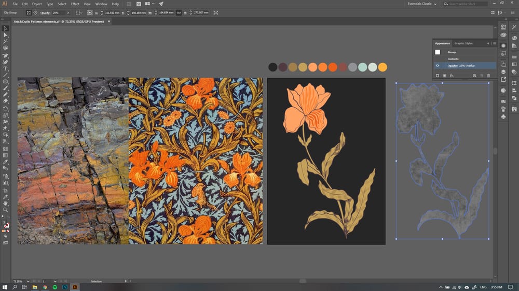Click the Edit Contents button
This screenshot has width=519, height=291.
click(35, 12)
